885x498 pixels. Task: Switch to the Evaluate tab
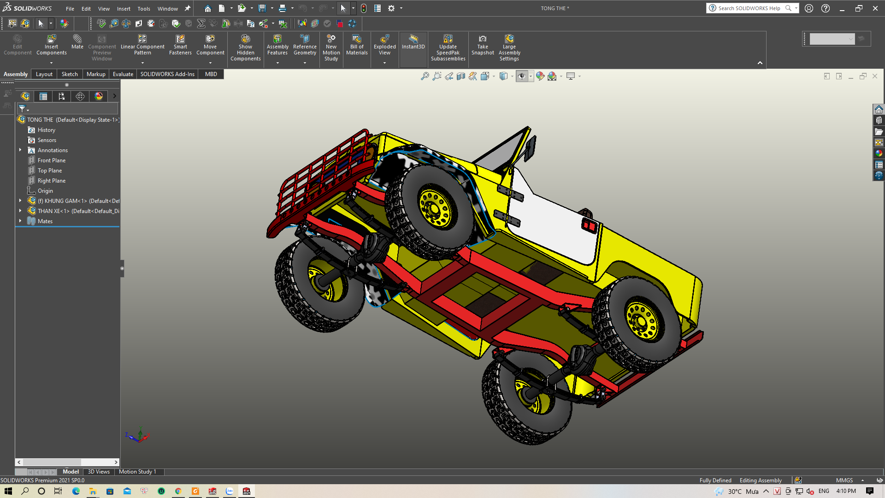(123, 74)
